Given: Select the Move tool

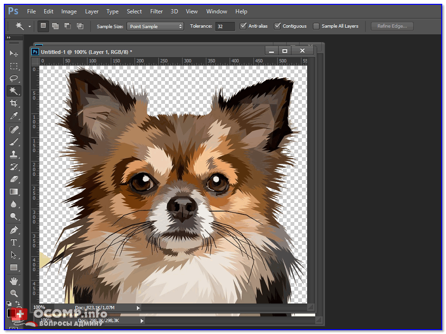Looking at the screenshot, I should coord(14,53).
